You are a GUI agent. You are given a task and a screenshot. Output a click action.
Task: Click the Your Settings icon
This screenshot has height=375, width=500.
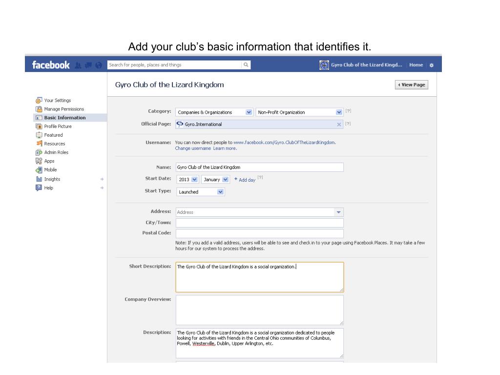(39, 101)
